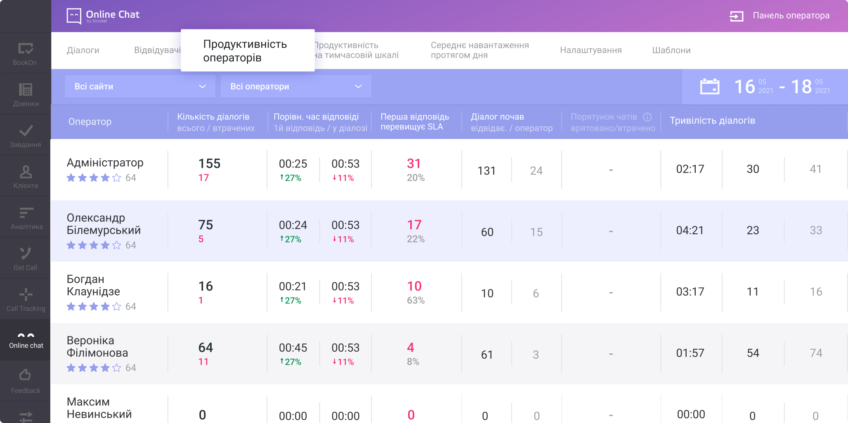848x423 pixels.
Task: Click Вероніка Філімонова star rating
Action: click(x=94, y=368)
